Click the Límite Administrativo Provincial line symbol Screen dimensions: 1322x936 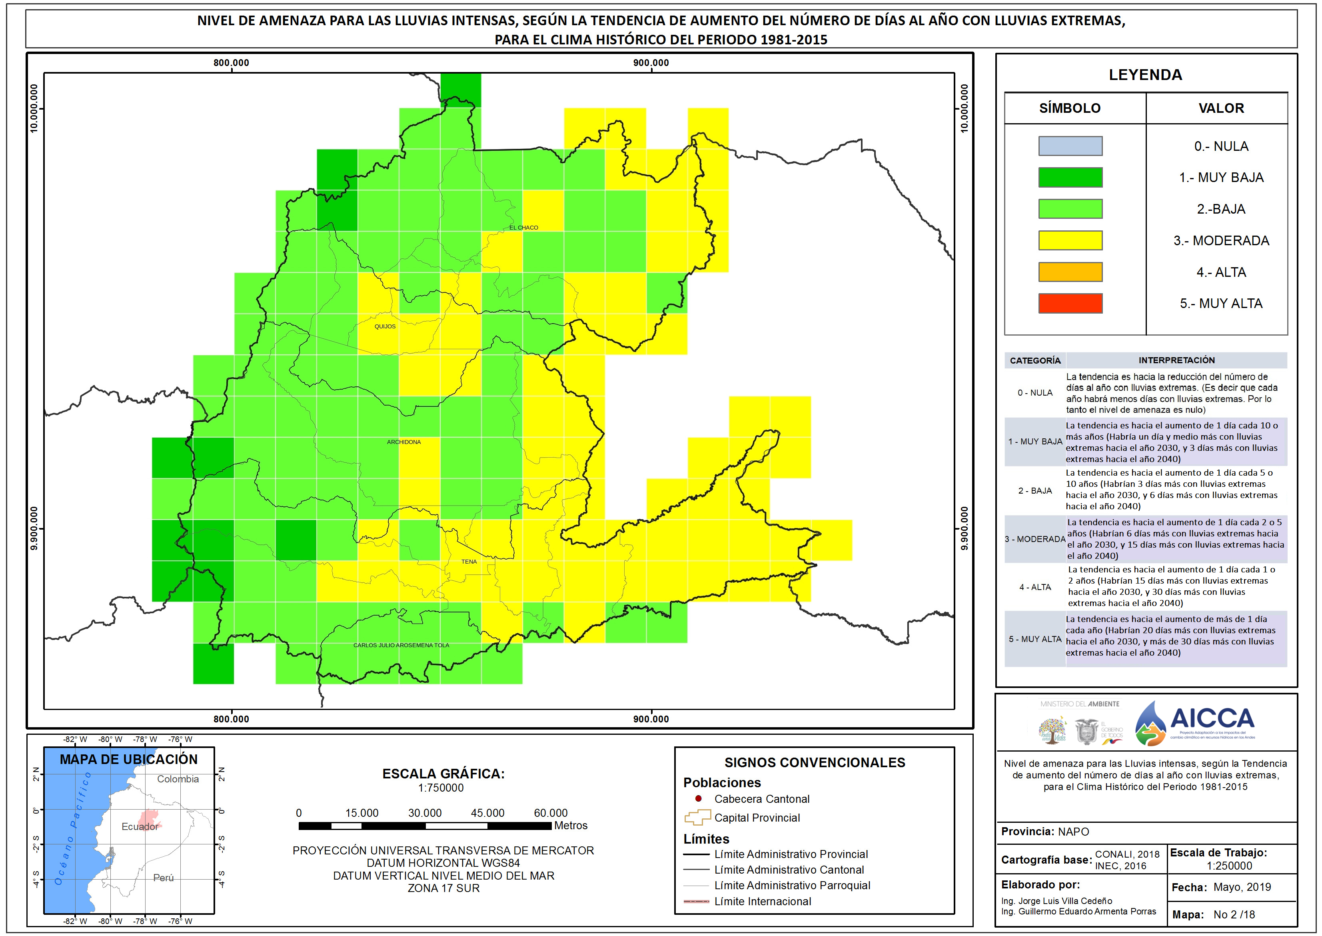(x=696, y=854)
